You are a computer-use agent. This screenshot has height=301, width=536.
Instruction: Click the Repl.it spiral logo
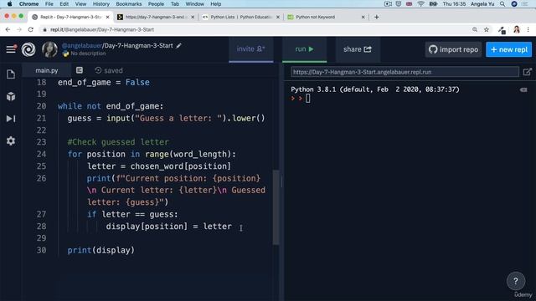28,49
